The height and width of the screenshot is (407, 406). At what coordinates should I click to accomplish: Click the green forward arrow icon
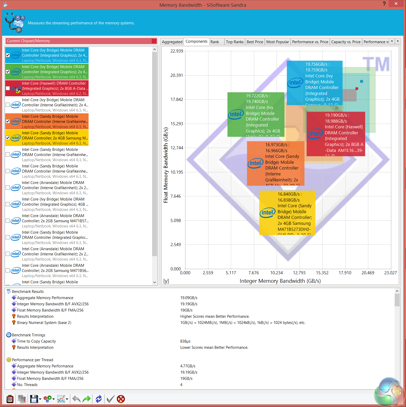click(87, 399)
